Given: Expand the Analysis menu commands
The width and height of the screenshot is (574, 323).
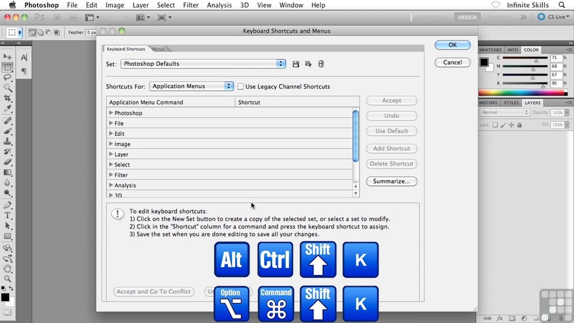Looking at the screenshot, I should 111,185.
